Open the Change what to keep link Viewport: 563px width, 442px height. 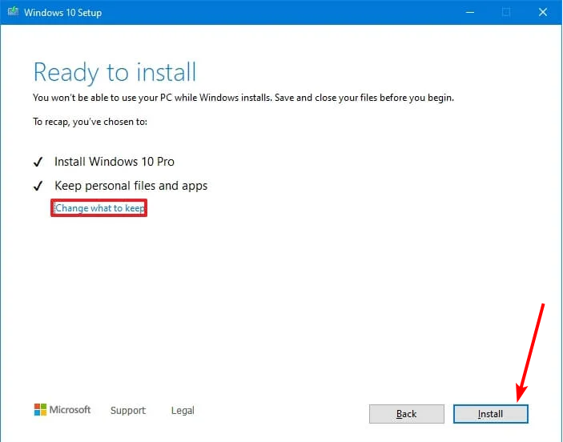(99, 208)
